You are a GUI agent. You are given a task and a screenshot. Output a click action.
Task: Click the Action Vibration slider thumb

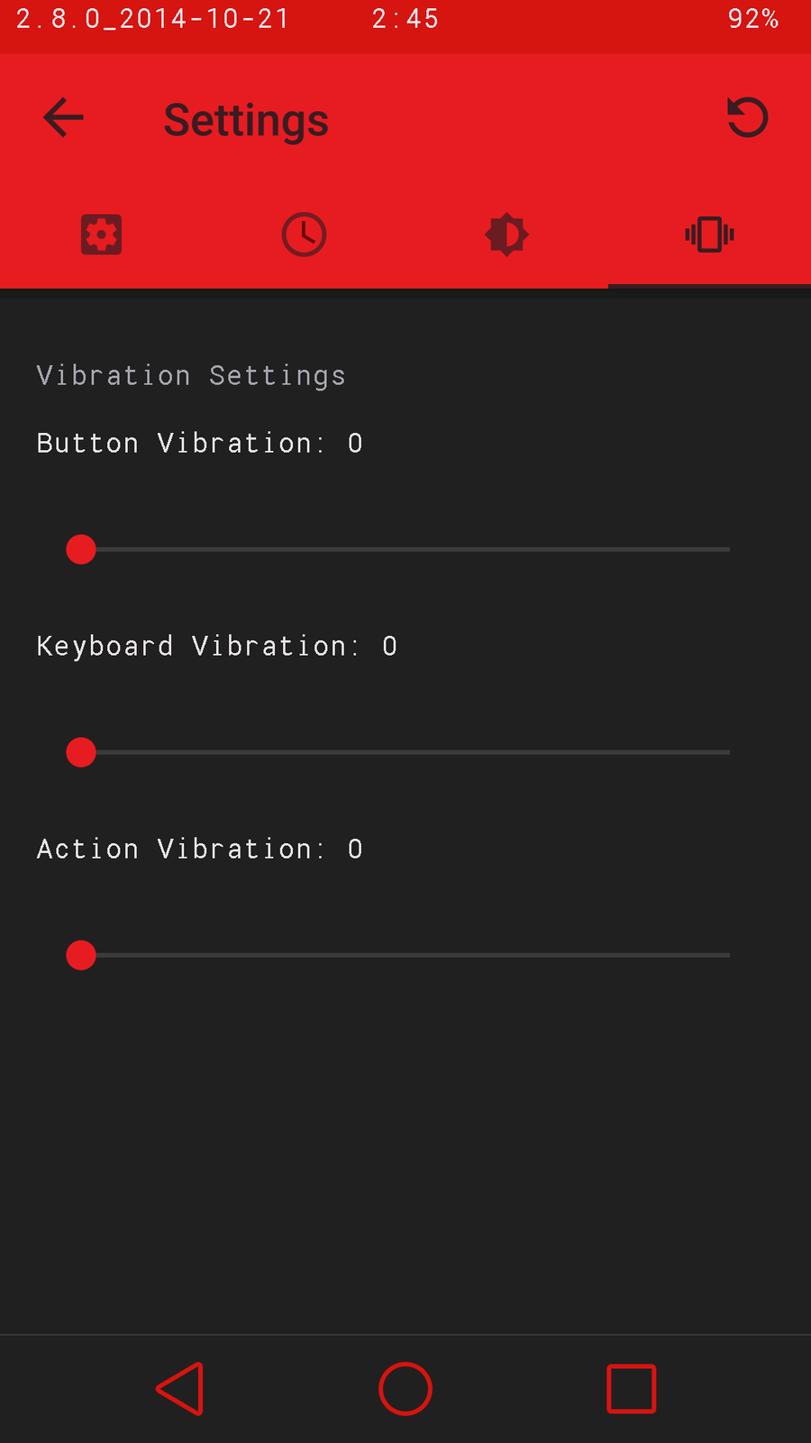81,955
